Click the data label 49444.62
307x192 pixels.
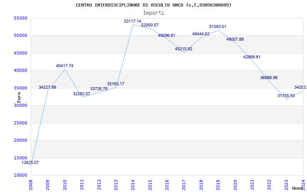click(201, 34)
